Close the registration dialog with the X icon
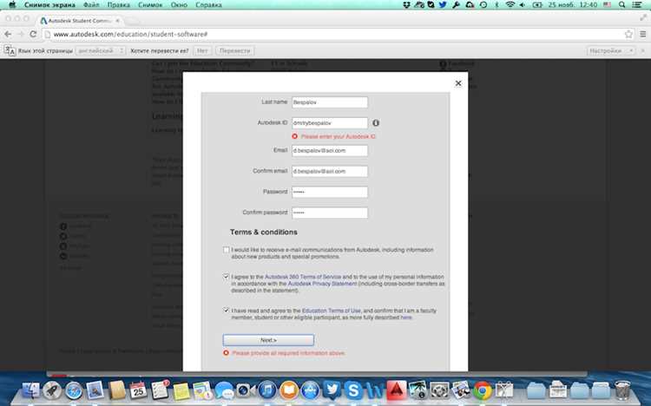This screenshot has width=651, height=406. coord(458,83)
